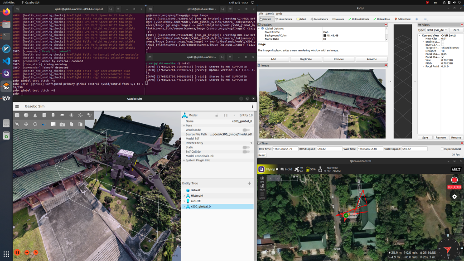
Task: Open QGroundControl camera settings gear
Action: [x=454, y=196]
